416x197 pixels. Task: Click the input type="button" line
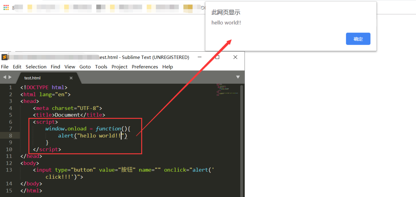[x=123, y=173]
